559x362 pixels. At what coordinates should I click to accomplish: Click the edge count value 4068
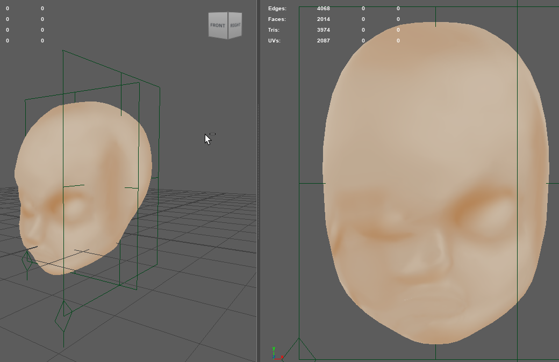tap(324, 8)
